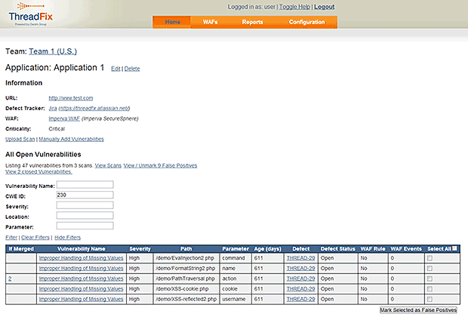Click the Vulnerability Name column header
Screen dimensions: 468x317
click(82, 248)
